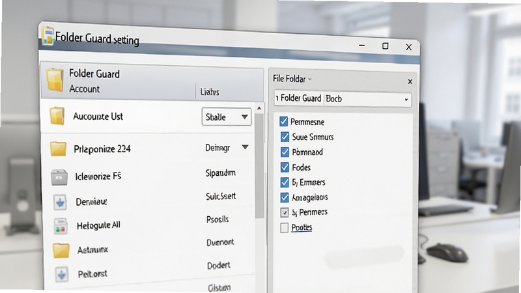Click the Denoiau download arrow icon
This screenshot has width=521, height=293.
click(61, 202)
